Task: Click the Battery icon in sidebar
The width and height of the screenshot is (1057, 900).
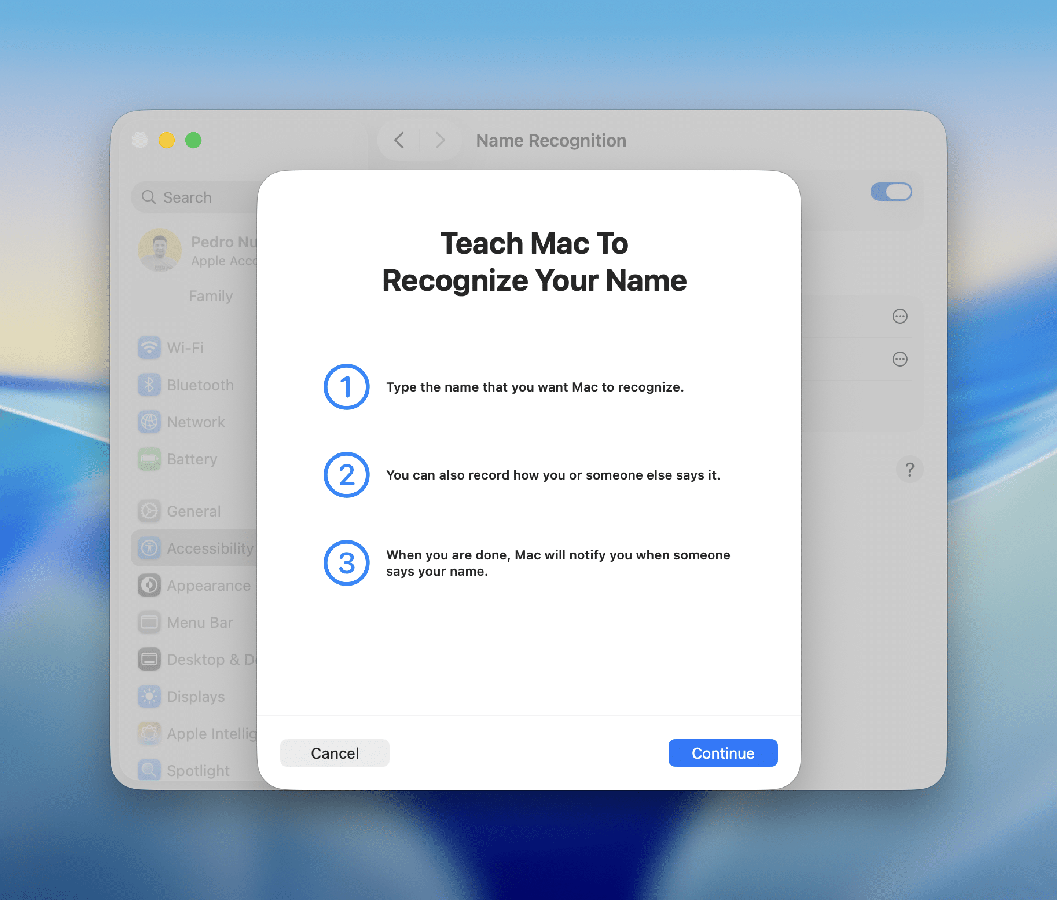Action: coord(149,459)
